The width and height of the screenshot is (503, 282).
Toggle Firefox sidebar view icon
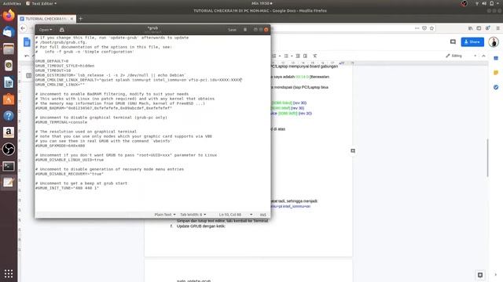[x=479, y=28]
